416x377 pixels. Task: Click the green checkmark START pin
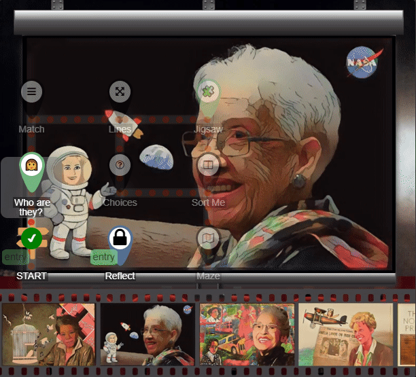tap(31, 238)
